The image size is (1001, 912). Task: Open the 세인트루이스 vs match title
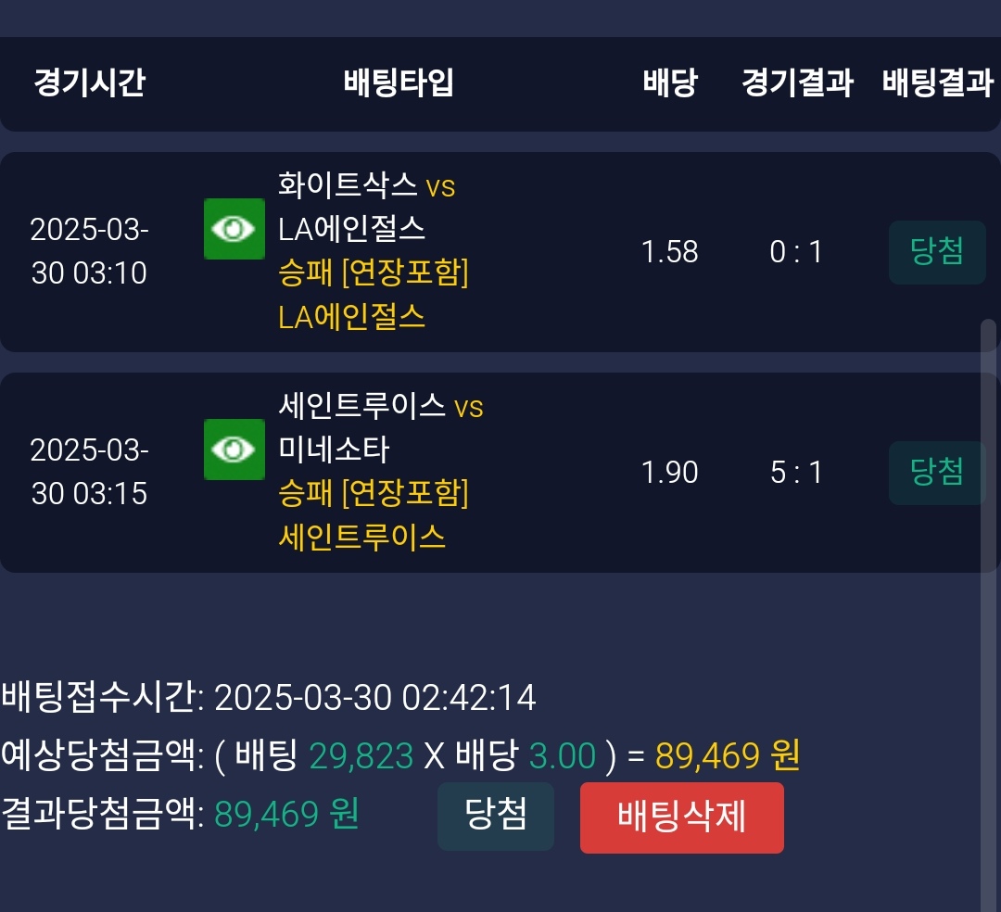coord(380,406)
